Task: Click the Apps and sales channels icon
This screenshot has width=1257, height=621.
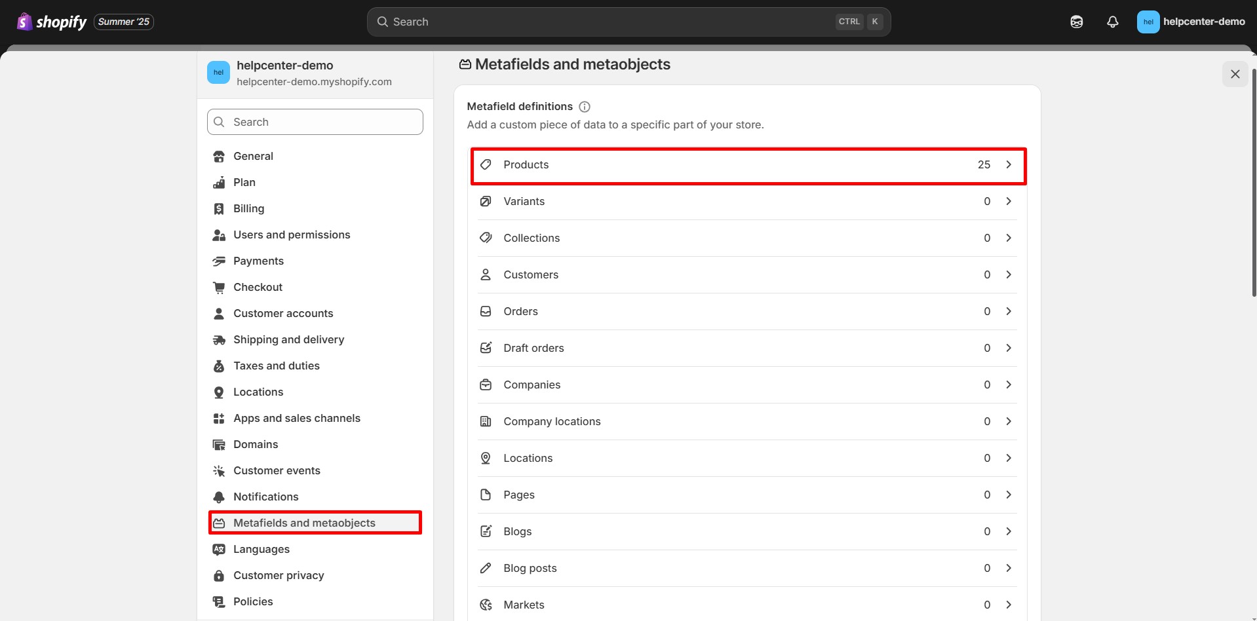Action: click(219, 419)
